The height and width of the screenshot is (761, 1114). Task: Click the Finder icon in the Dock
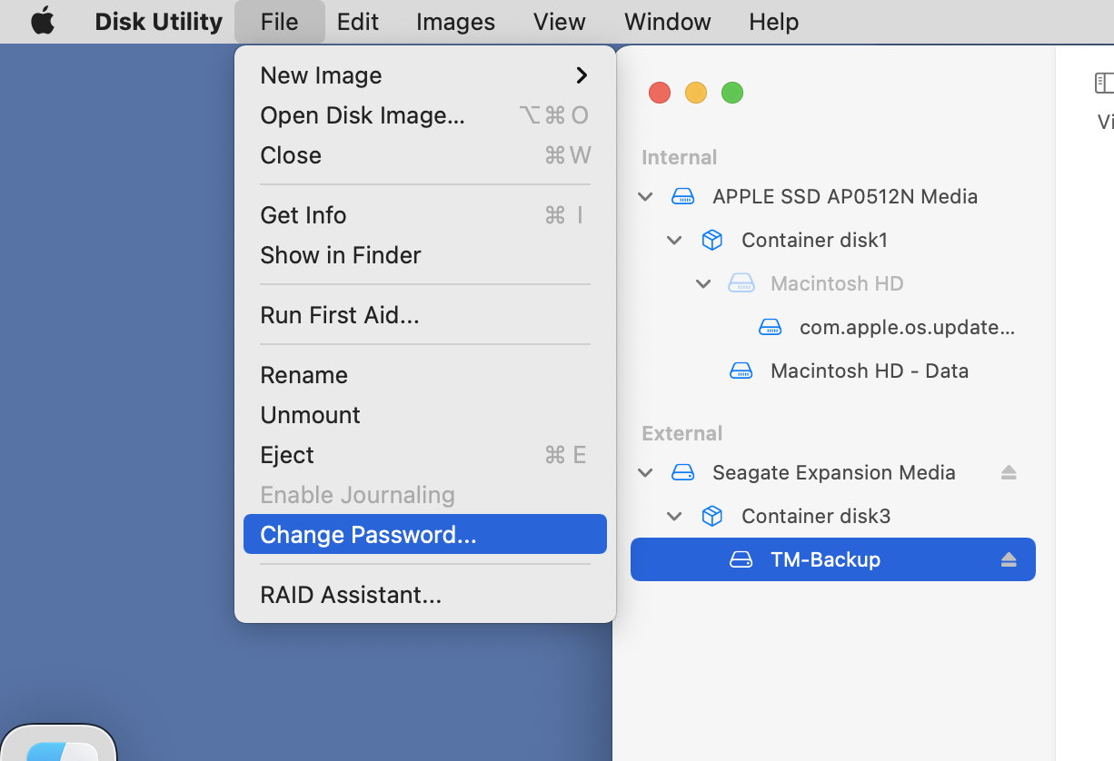[x=59, y=744]
